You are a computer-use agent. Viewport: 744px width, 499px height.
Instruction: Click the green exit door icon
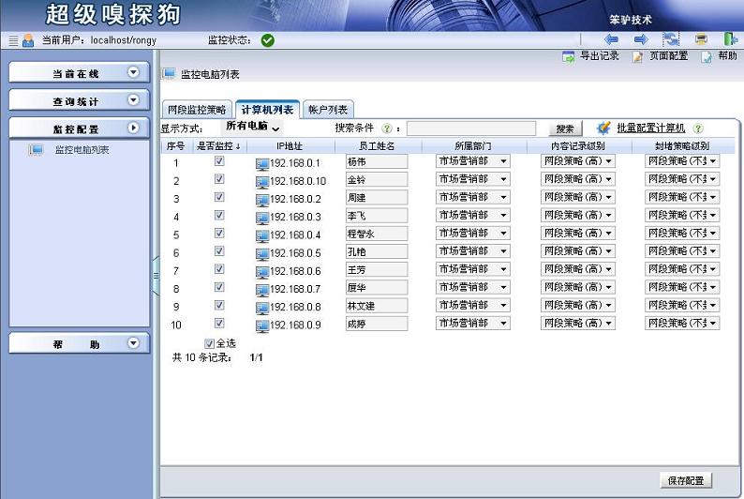point(730,39)
